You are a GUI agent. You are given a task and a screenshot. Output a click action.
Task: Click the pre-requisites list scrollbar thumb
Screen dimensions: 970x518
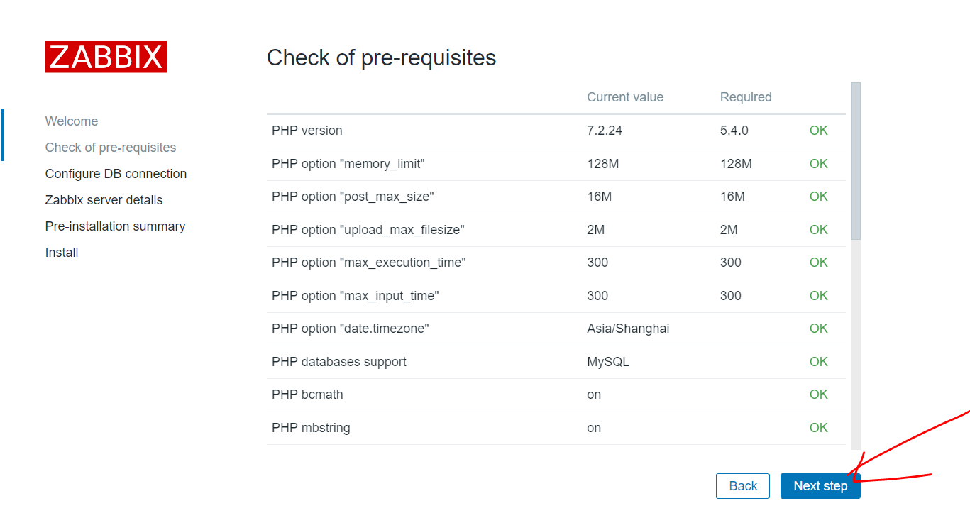(856, 162)
